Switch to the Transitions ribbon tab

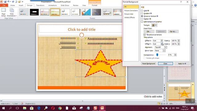(40, 5)
